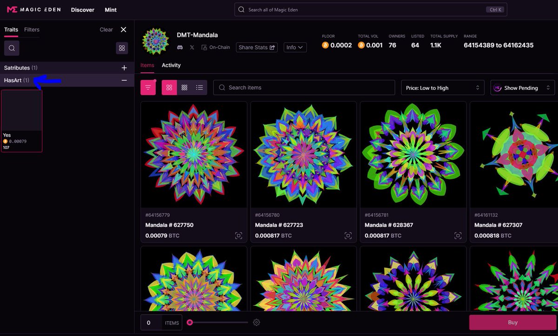Click scan icon on Mandala # 628367

tap(458, 236)
